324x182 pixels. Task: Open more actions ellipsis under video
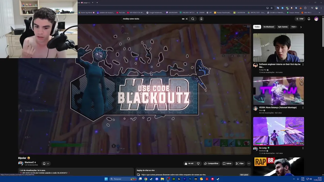(249, 164)
